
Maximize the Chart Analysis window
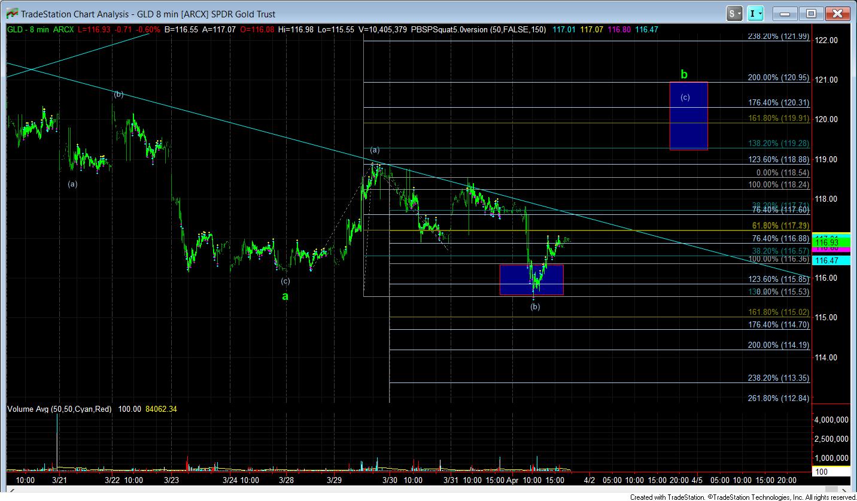pos(811,13)
